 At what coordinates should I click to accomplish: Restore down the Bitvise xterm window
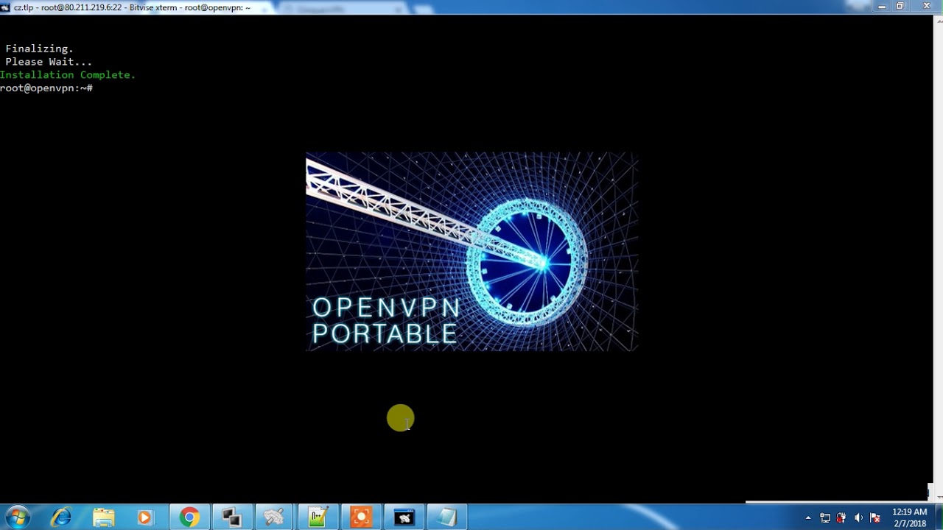pos(900,7)
